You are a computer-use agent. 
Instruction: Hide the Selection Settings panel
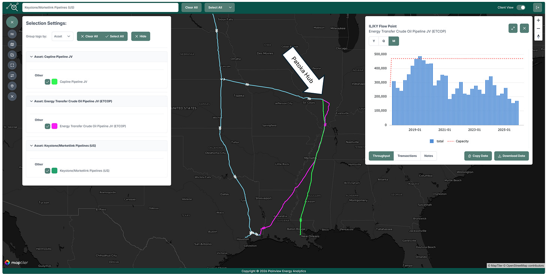click(x=141, y=36)
